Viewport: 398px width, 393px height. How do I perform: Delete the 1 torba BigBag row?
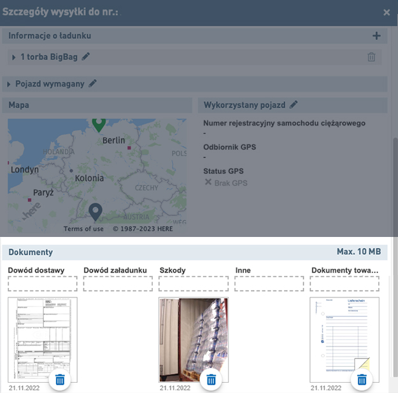coord(371,57)
